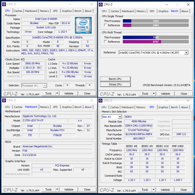Click Tools button in the SPD window
This screenshot has height=195, width=195.
[x=145, y=190]
